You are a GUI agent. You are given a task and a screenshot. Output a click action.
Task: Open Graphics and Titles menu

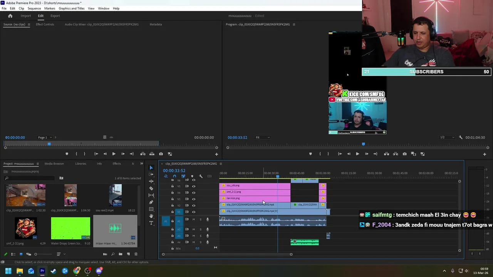click(x=72, y=8)
